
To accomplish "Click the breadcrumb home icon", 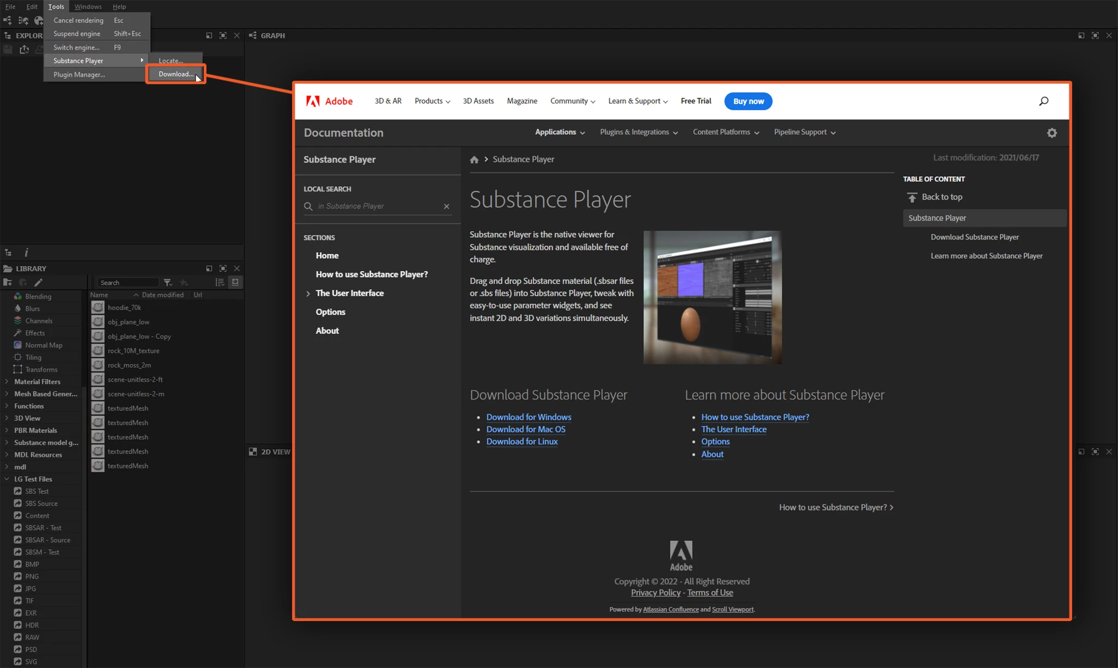I will coord(474,159).
